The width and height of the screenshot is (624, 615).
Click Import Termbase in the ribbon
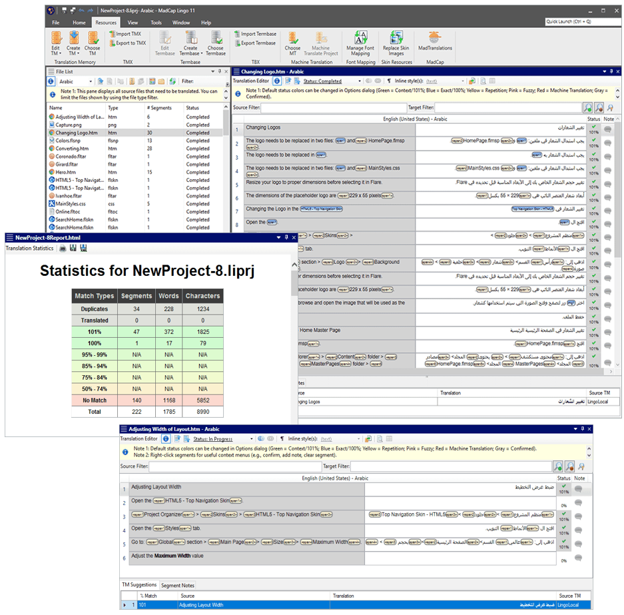(255, 34)
